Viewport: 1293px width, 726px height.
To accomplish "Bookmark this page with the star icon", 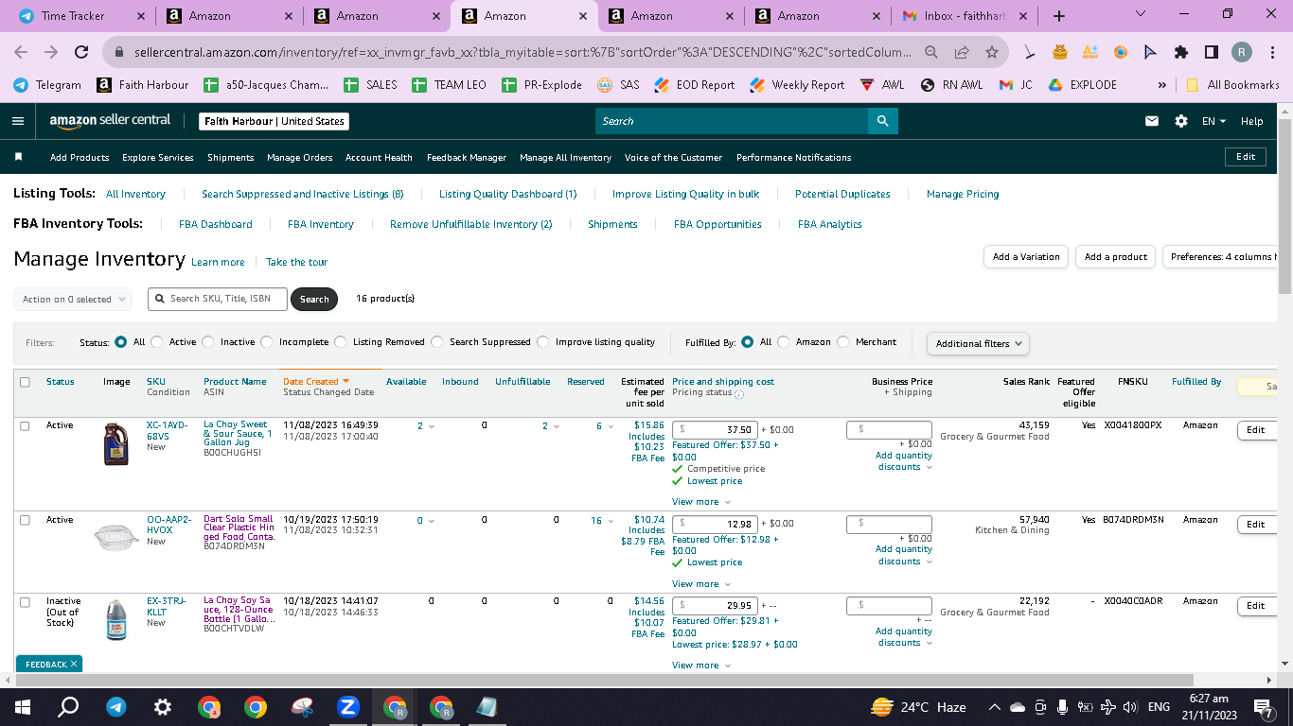I will pyautogui.click(x=991, y=53).
